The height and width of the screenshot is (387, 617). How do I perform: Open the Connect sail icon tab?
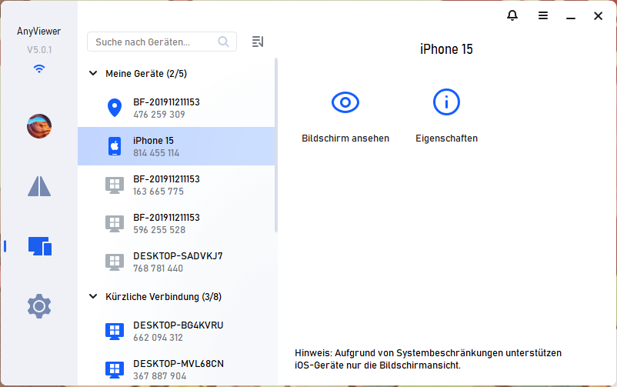point(39,186)
